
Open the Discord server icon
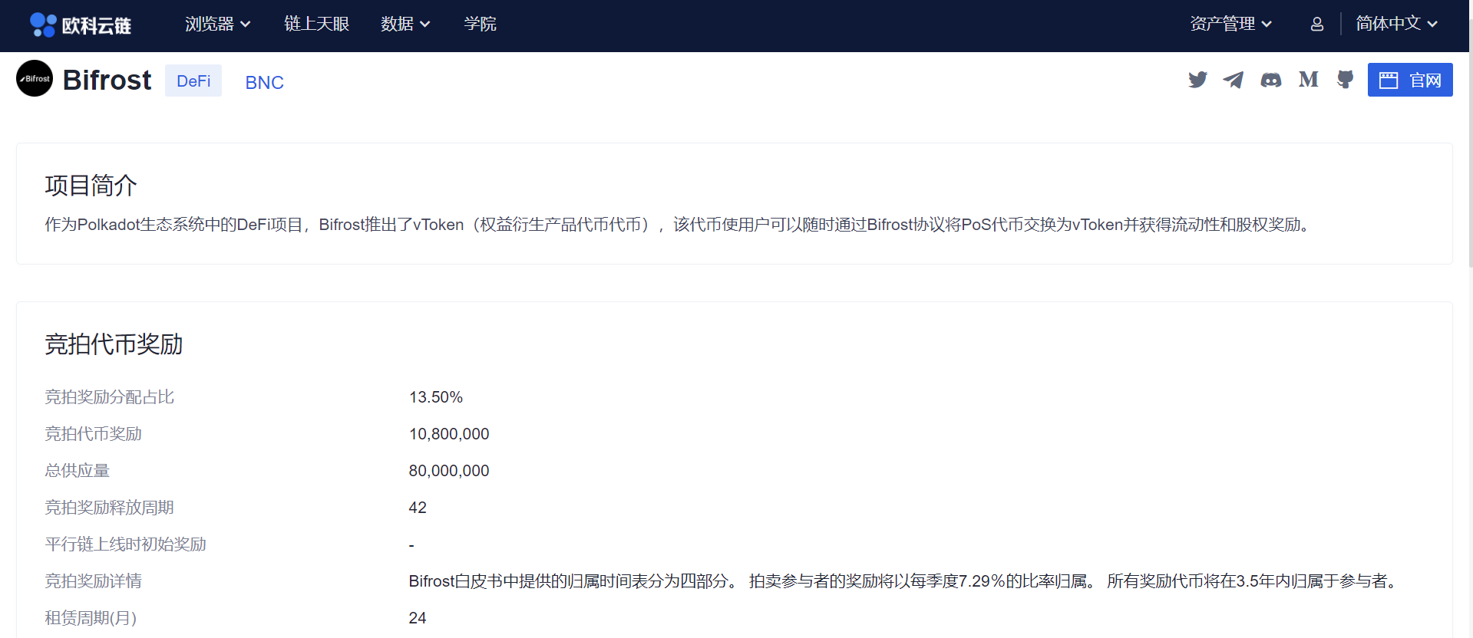point(1271,80)
